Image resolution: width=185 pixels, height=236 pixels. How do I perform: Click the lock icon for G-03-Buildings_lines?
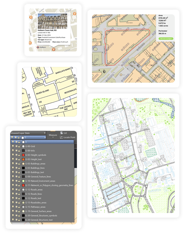tap(19, 168)
